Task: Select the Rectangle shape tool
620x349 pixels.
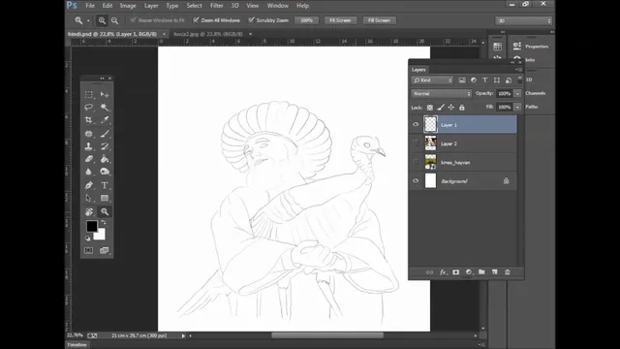Action: (105, 198)
